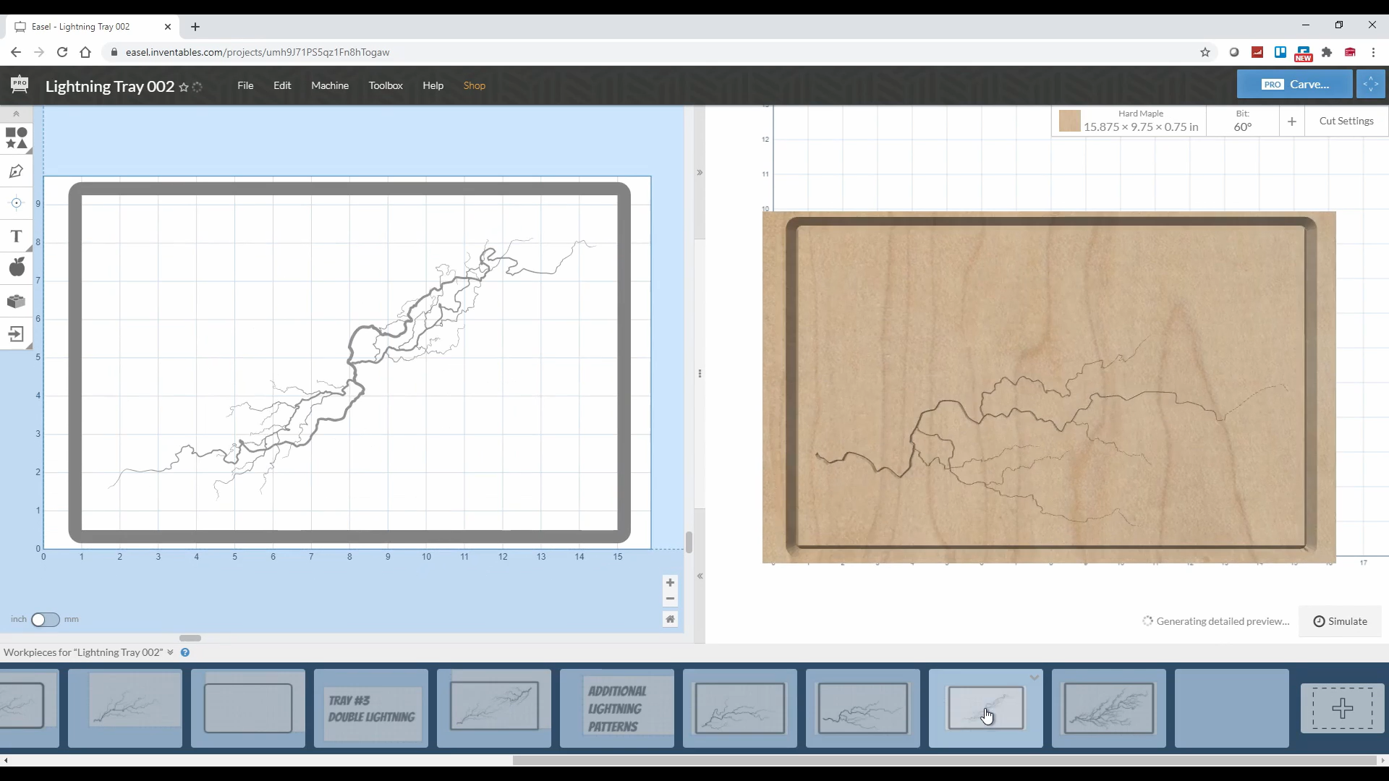Open the Machine menu

330,85
